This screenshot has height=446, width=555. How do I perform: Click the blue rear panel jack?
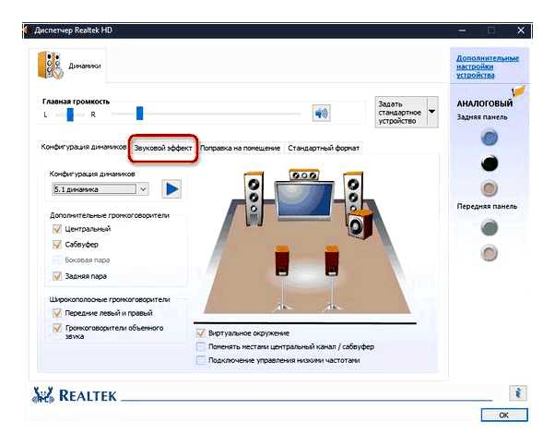[x=490, y=138]
